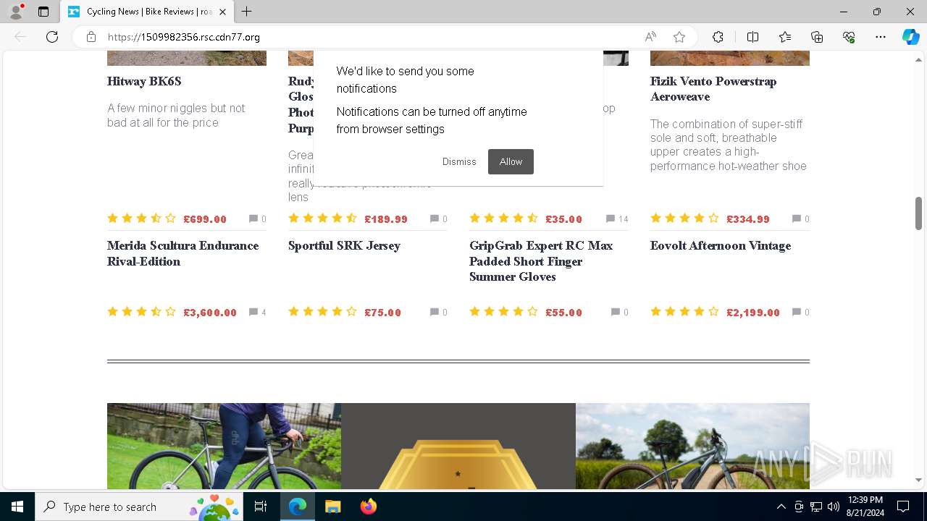Open browser Extensions icon
This screenshot has width=927, height=521.
[x=718, y=37]
